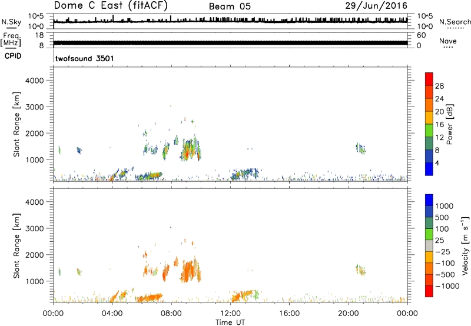Pick the blue top segment of velocity colorbar

click(429, 200)
